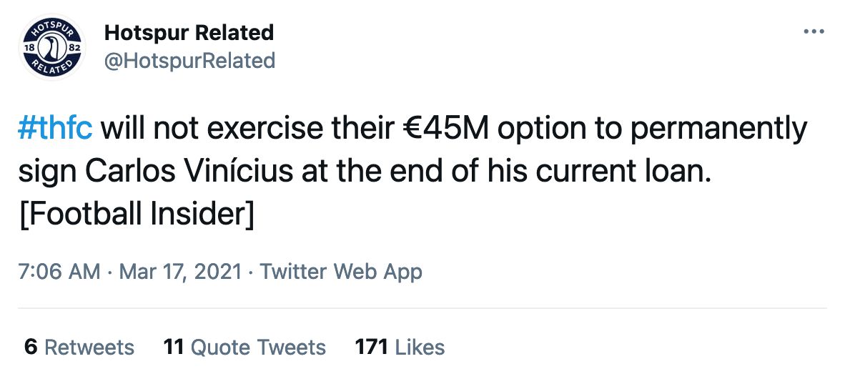This screenshot has height=369, width=845.
Task: Open the tweet's three-dot more options menu
Action: (x=814, y=32)
